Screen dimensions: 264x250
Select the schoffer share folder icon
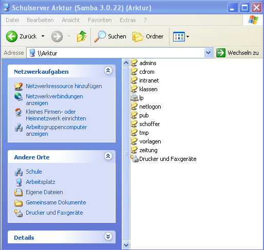coord(134,123)
